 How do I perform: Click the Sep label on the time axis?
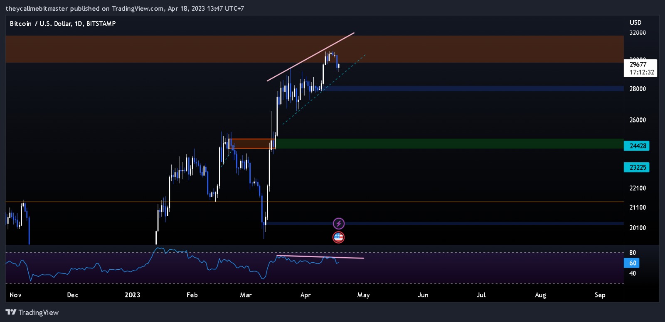tap(600, 295)
